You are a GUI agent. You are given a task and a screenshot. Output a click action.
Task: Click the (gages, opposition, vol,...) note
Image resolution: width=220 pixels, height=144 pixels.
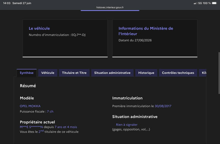pyautogui.click(x=131, y=129)
